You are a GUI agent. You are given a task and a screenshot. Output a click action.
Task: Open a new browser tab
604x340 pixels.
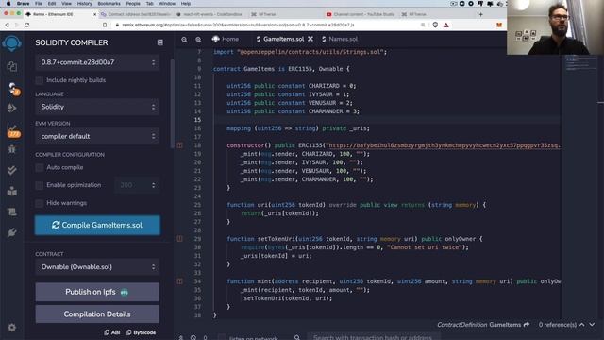coord(480,14)
